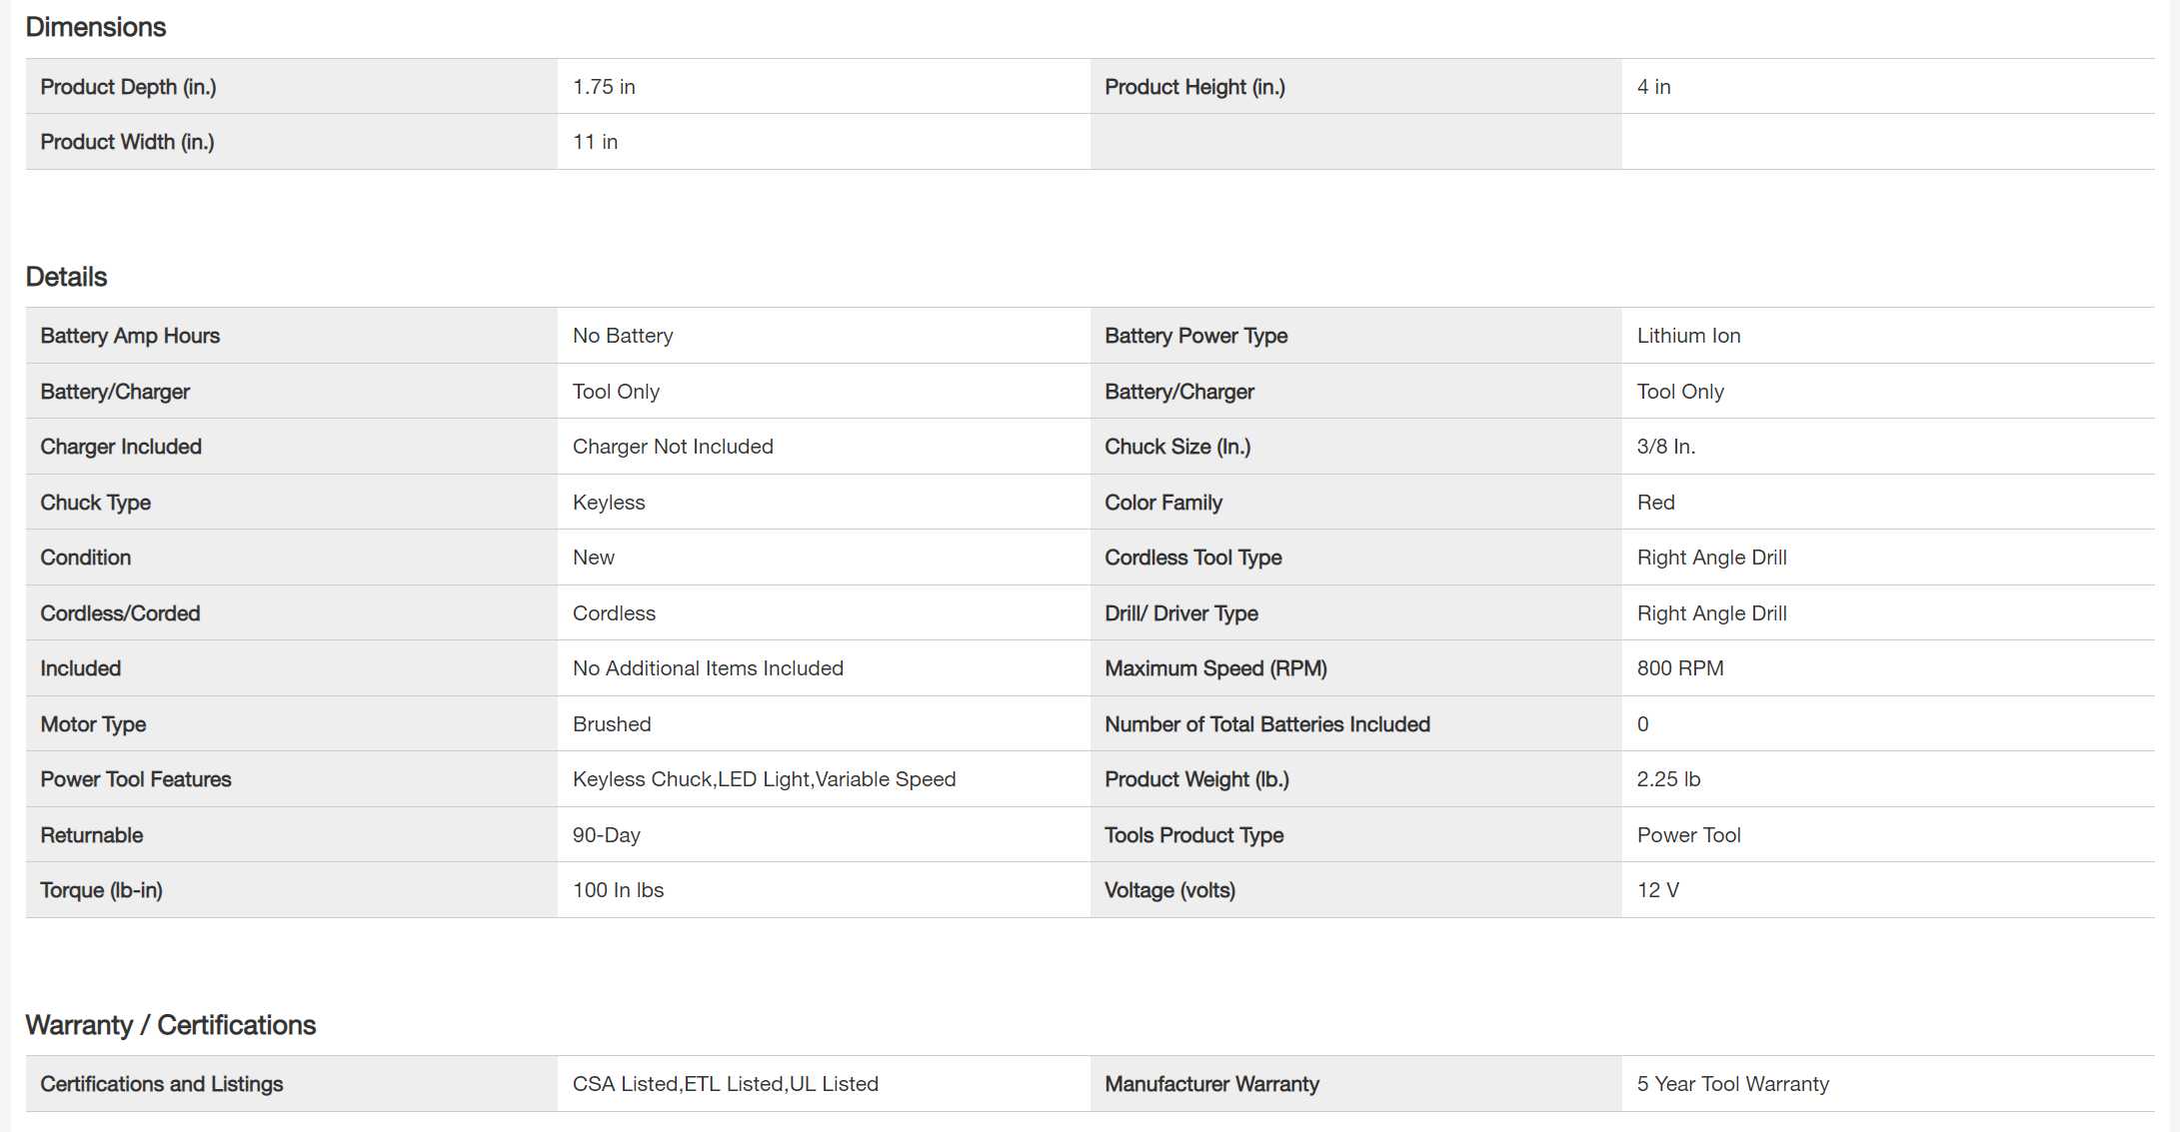Click the Product Height (in.) label
Screen dimensions: 2180x1132
click(1194, 87)
